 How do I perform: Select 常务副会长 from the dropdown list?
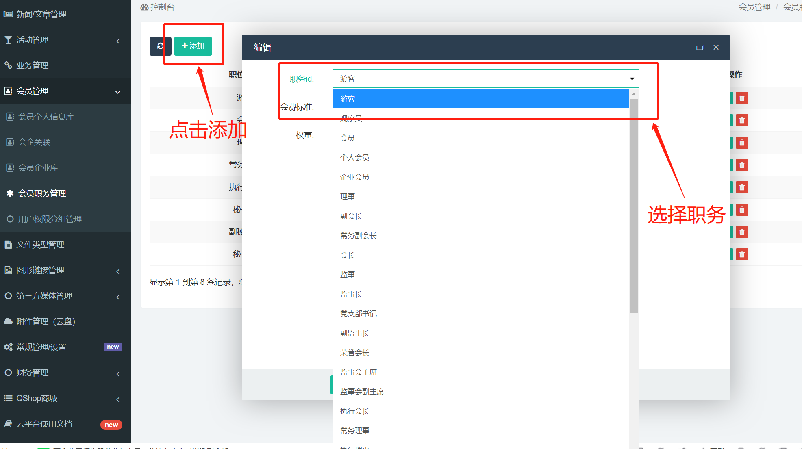tap(358, 236)
